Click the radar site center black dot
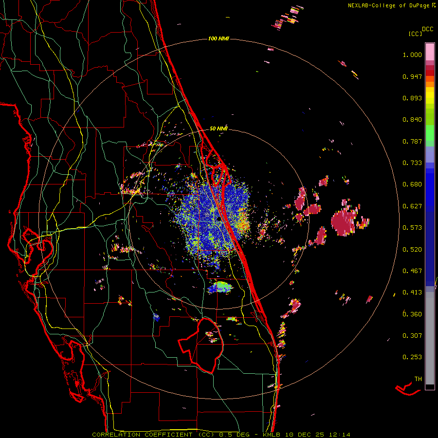This screenshot has width=438, height=438. click(x=219, y=219)
